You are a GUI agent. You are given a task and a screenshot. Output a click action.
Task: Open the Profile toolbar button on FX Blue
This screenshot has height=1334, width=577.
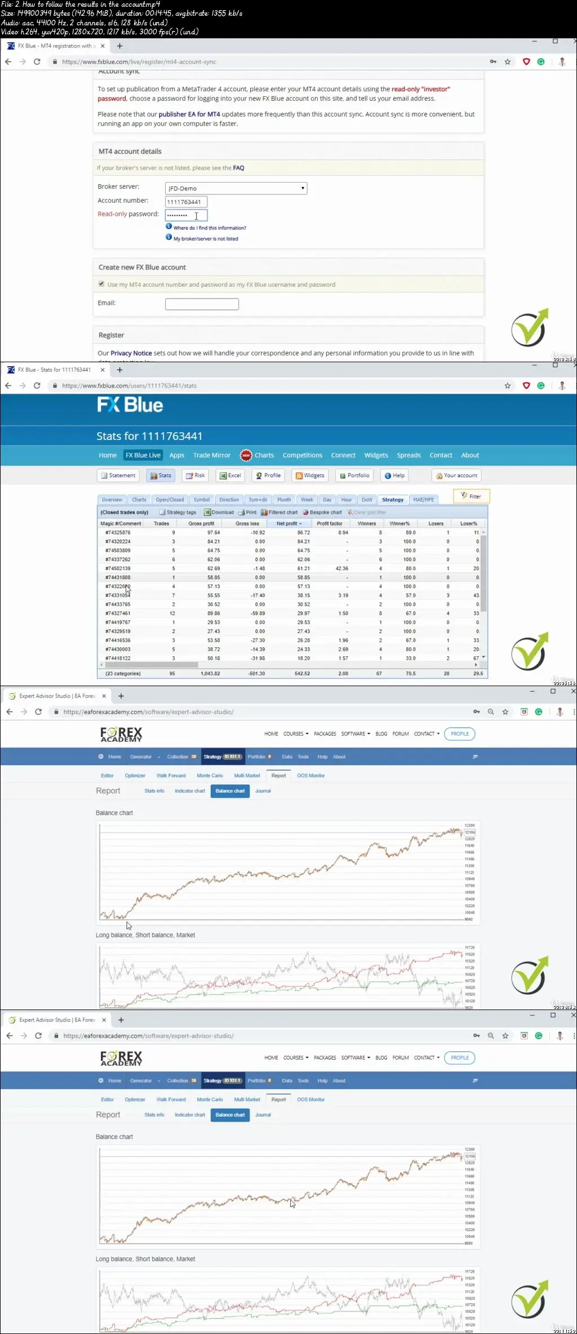(268, 475)
